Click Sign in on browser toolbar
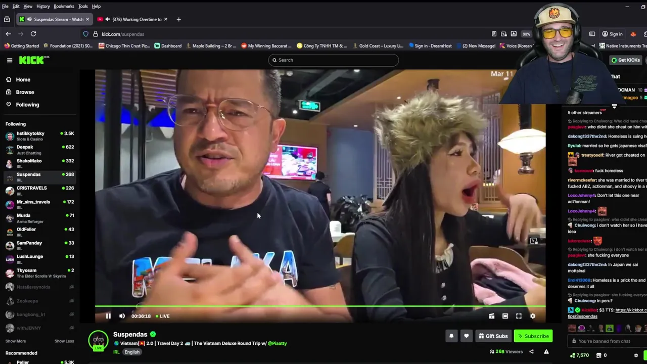This screenshot has height=364, width=647. [612, 34]
